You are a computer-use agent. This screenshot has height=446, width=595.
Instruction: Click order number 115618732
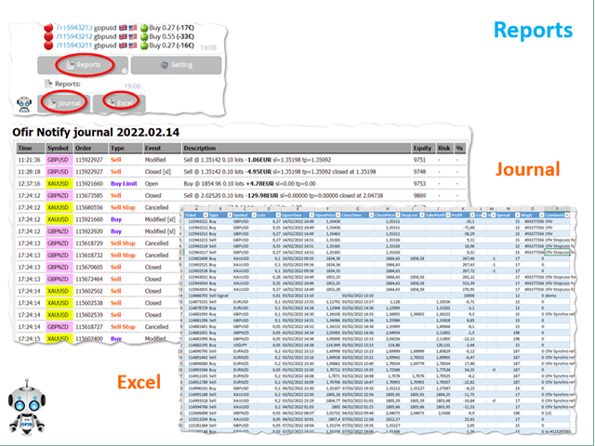click(89, 256)
